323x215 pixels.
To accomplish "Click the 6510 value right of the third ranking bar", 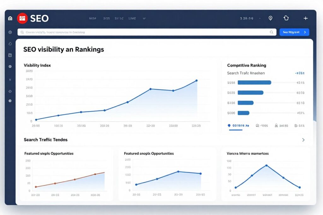I will [x=300, y=103].
